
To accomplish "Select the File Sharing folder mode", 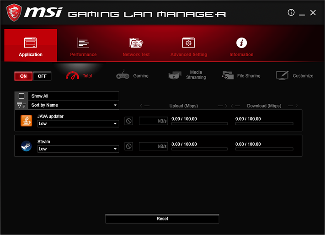I will point(241,75).
